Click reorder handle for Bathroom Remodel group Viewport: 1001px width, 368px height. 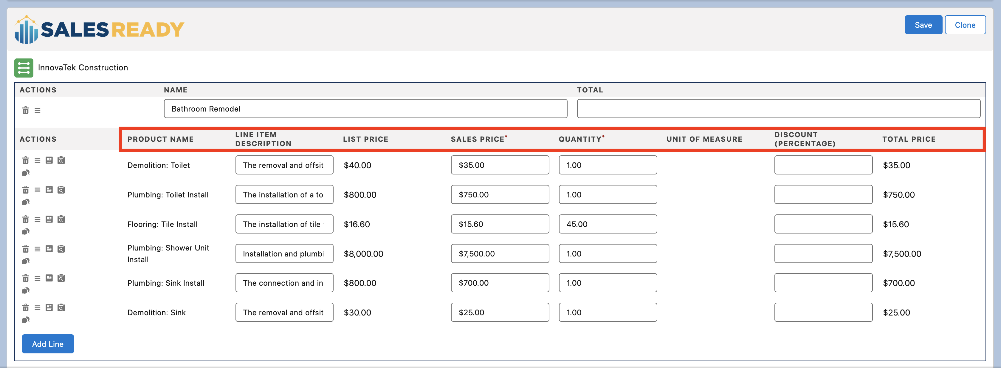[37, 110]
